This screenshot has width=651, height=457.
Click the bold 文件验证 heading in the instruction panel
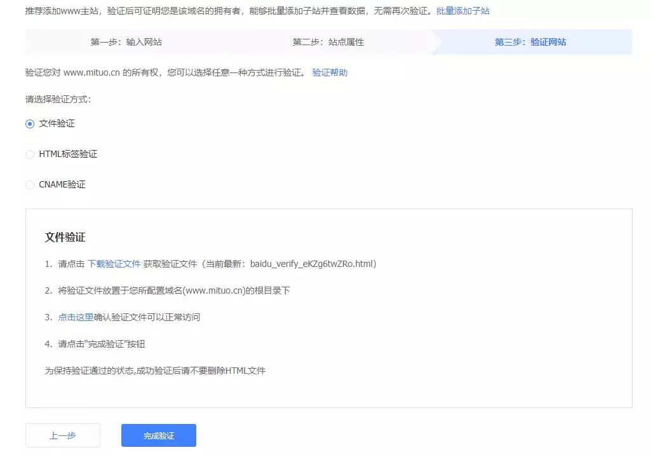pos(65,237)
